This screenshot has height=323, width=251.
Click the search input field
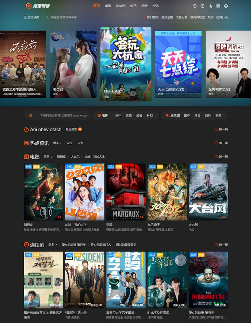pyautogui.click(x=89, y=17)
